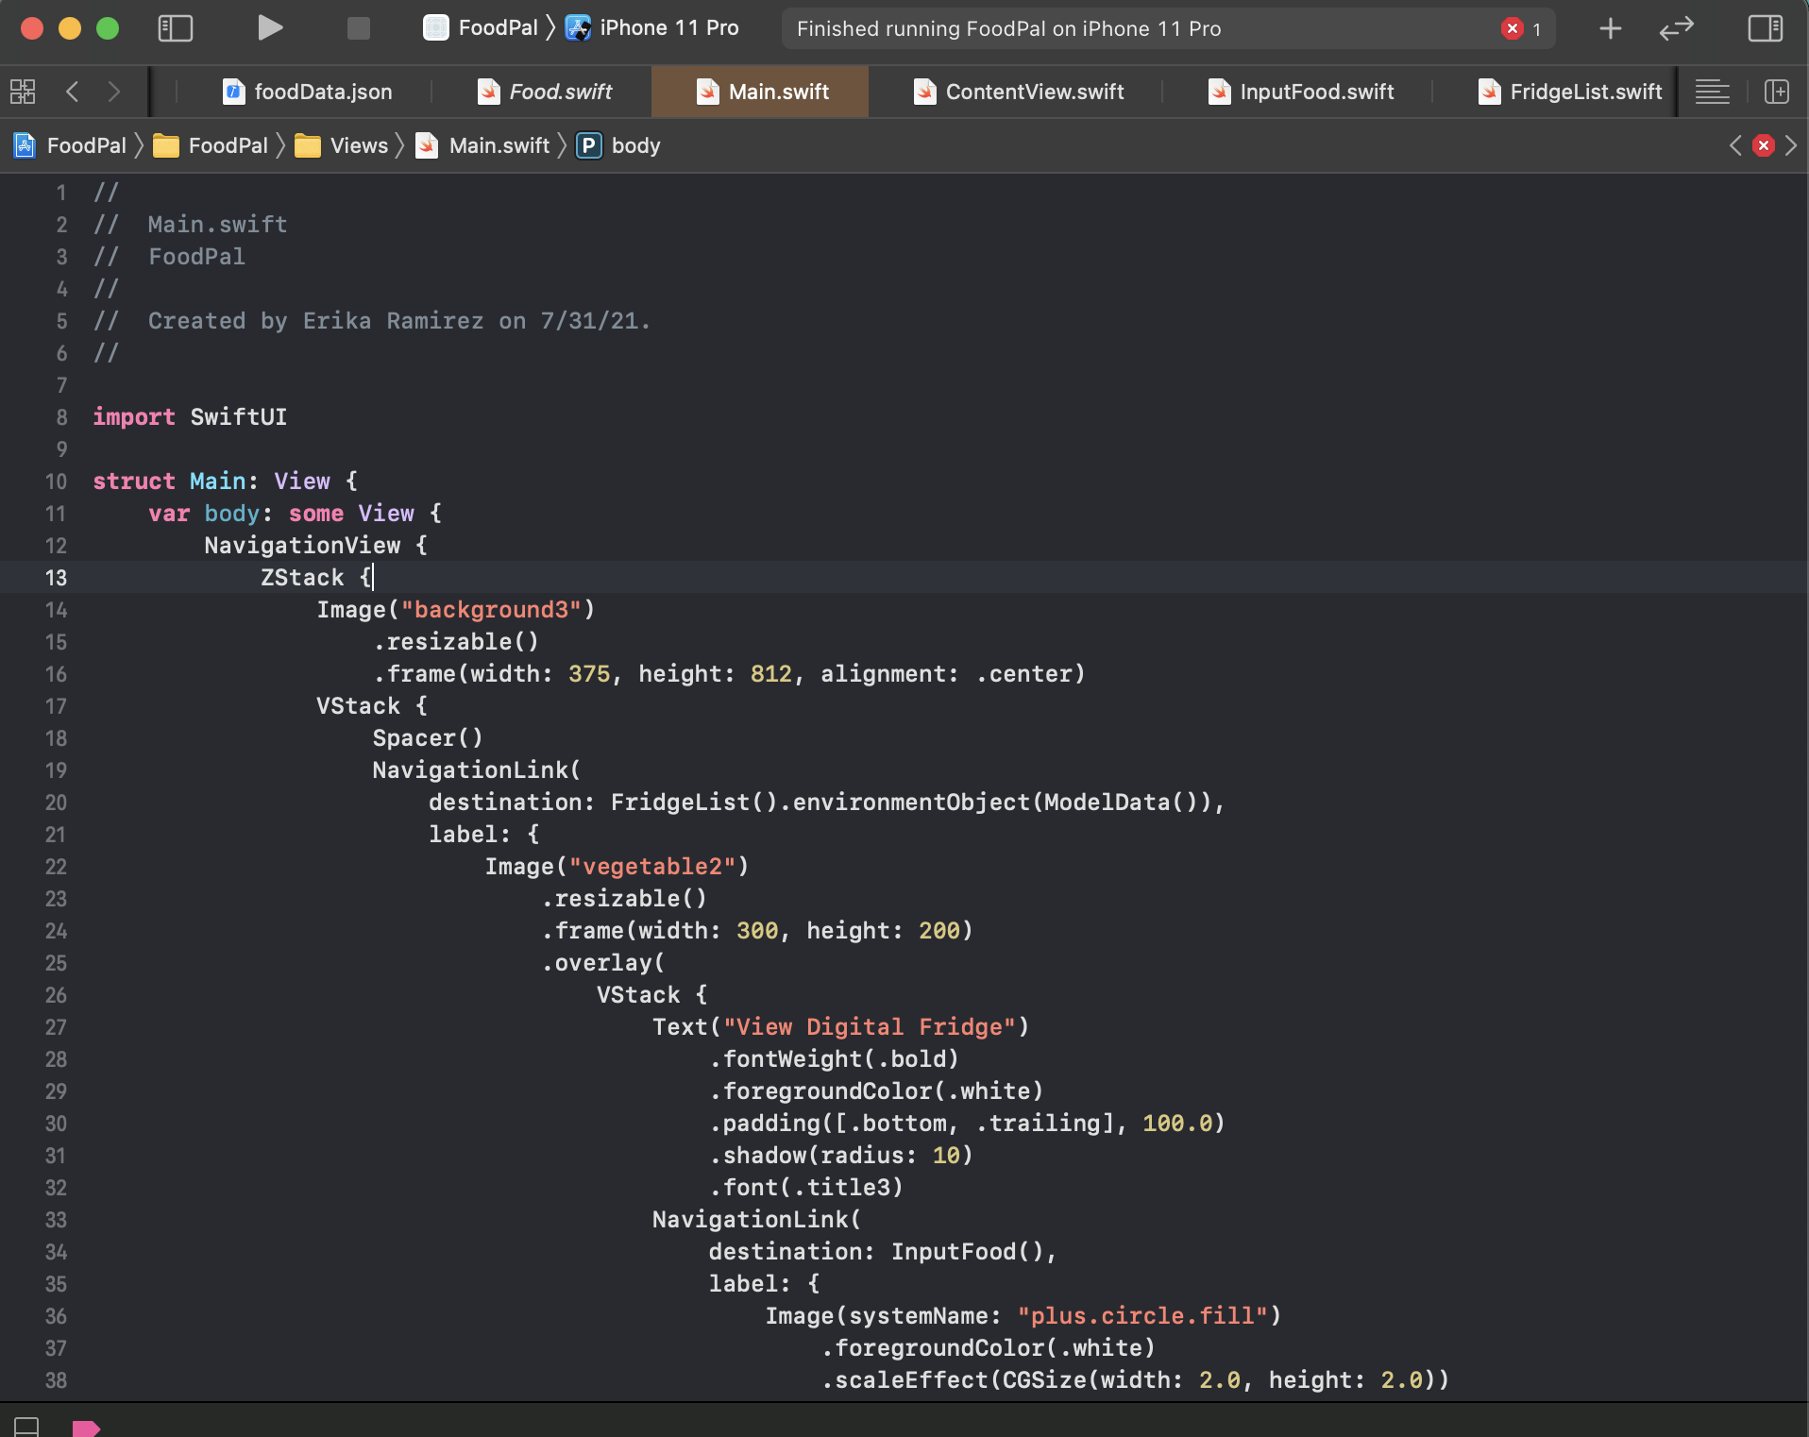
Task: Toggle the debug area at bottom left
Action: pos(26,1426)
